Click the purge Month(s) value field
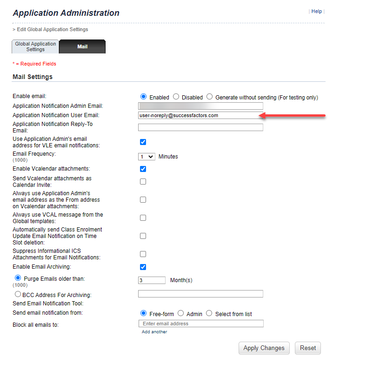Image resolution: width=373 pixels, height=370 pixels. tap(152, 280)
